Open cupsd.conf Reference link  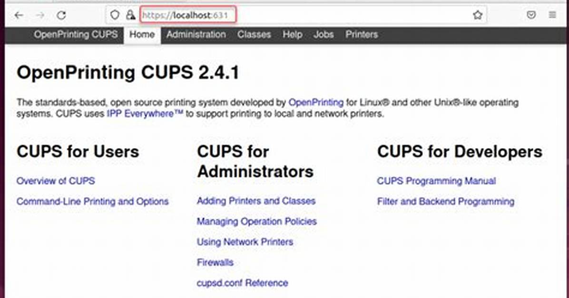click(x=243, y=283)
